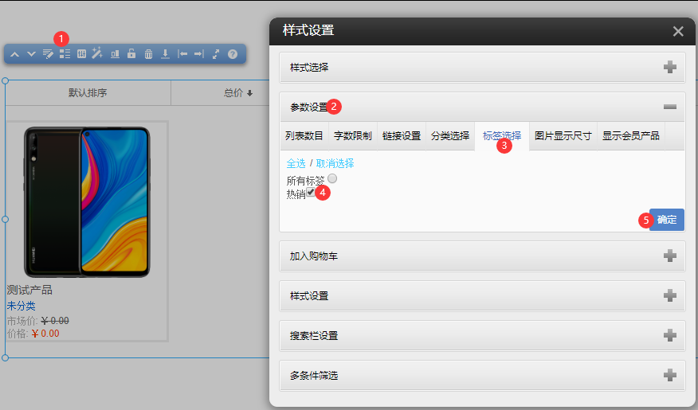This screenshot has width=698, height=410.
Task: Click the sliders adjustment icon in the toolbar
Action: pos(81,54)
